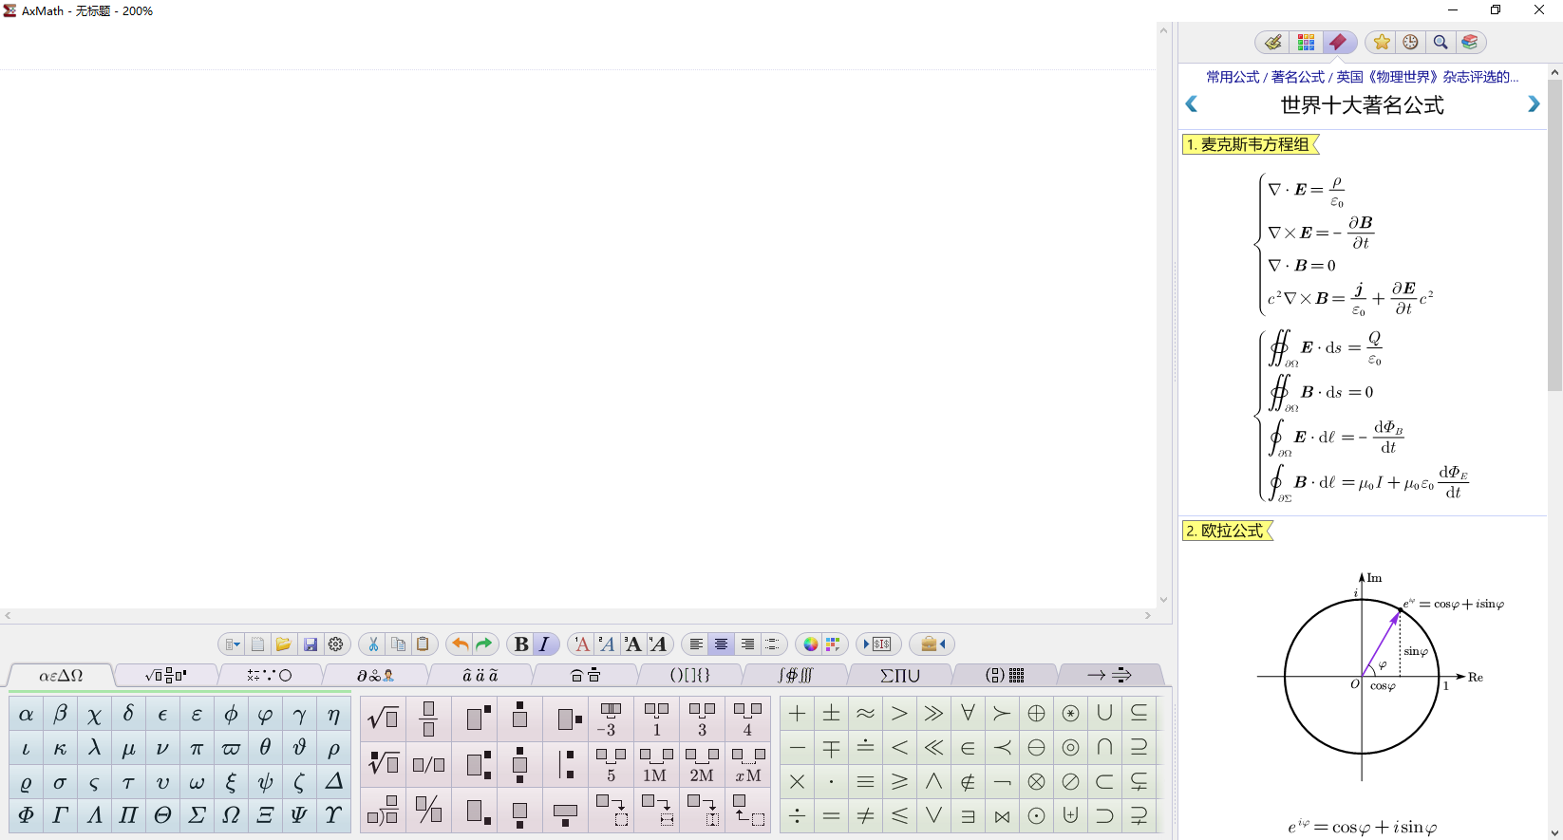Enable center alignment
Image resolution: width=1563 pixels, height=840 pixels.
tap(722, 644)
